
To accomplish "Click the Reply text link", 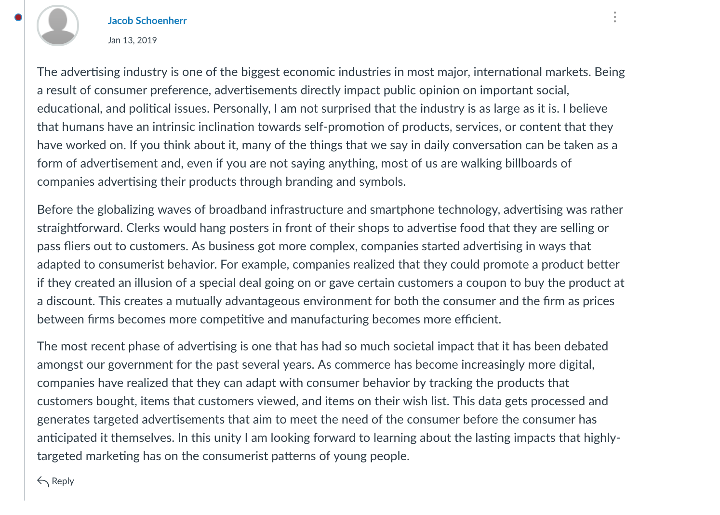I will pyautogui.click(x=63, y=481).
